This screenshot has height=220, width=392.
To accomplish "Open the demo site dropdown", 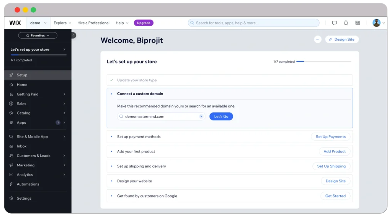I will click(x=38, y=23).
